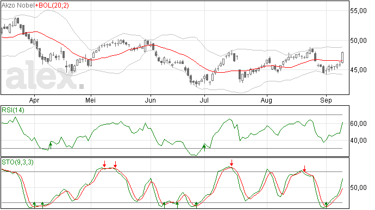This screenshot has height=210, width=375.
Task: Click the 60,00 RSI axis value
Action: tap(358, 124)
